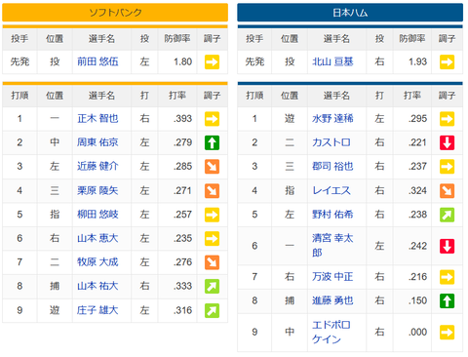Click the red down-arrow icon for カストロ
This screenshot has width=468, height=357.
coord(447,142)
